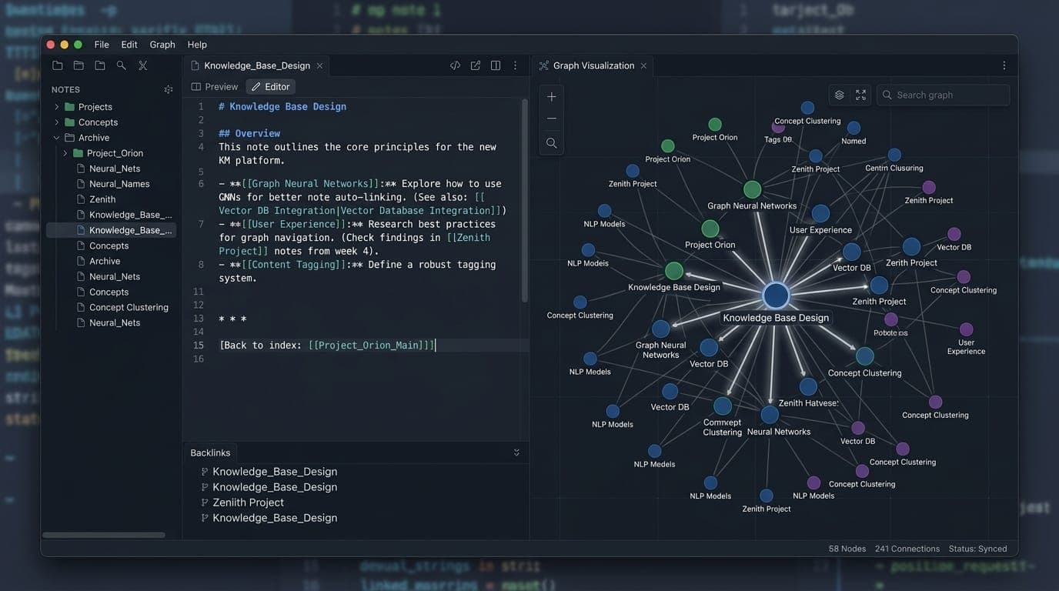Expand the Projects folder
This screenshot has width=1059, height=591.
(57, 107)
